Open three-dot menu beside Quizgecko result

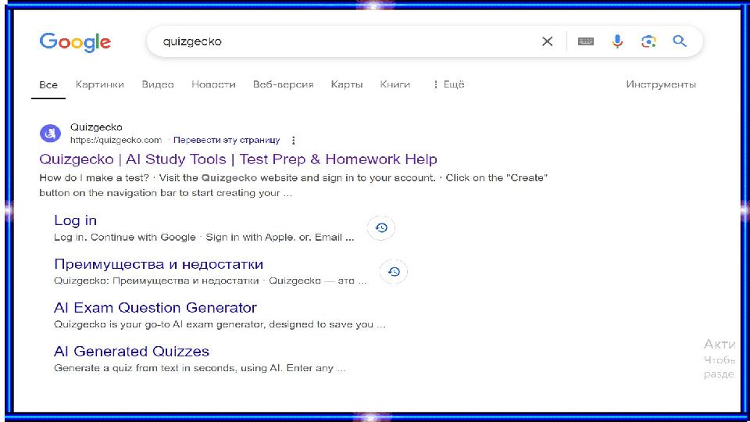[293, 140]
